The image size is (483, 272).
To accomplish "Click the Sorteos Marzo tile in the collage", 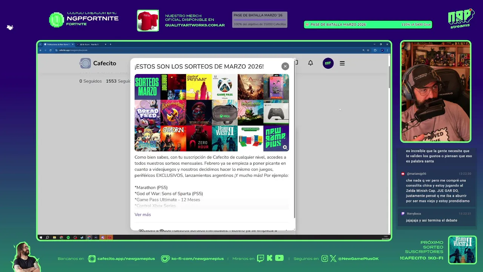I will [x=147, y=87].
